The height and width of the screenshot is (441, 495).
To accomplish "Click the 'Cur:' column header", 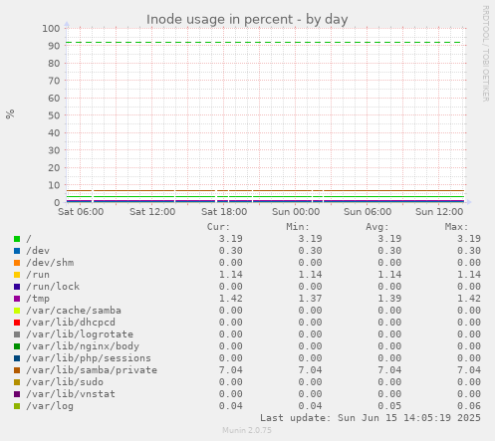I will click(218, 227).
